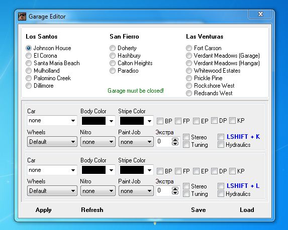Expand the second slot Wheels dropdown

52,191
